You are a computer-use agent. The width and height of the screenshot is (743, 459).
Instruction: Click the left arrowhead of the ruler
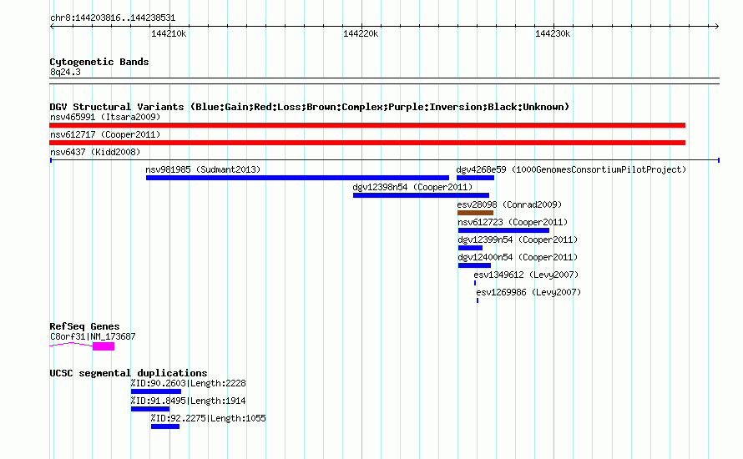[52, 27]
